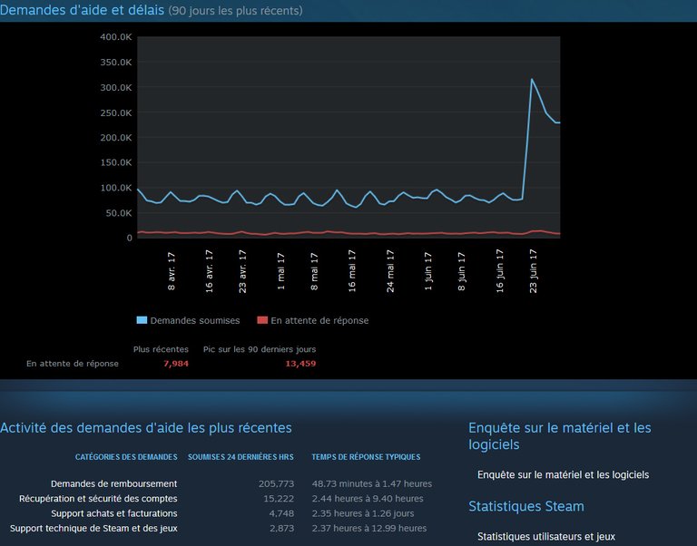697x546 pixels.
Task: Open Statistiques utilisateurs et jeux link
Action: coord(545,537)
